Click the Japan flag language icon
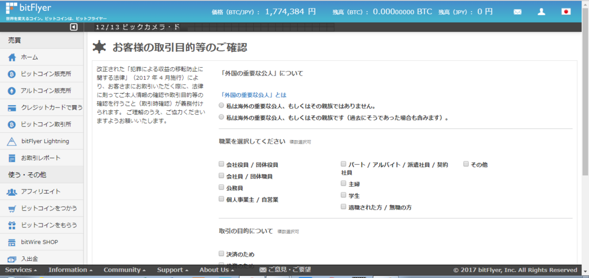Screen dimensions: 589x278 coord(566,11)
